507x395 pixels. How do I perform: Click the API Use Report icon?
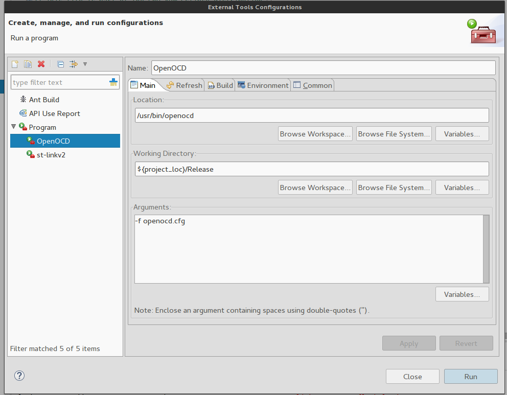click(23, 113)
